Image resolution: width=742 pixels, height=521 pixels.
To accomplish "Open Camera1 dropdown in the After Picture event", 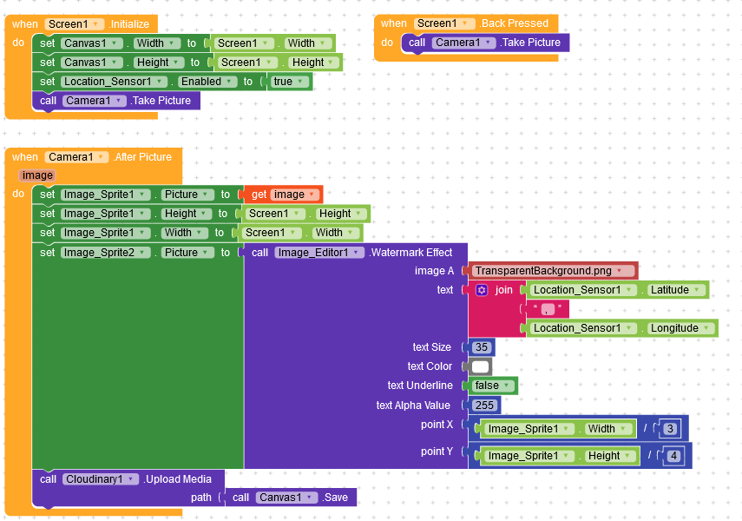I will pos(76,157).
